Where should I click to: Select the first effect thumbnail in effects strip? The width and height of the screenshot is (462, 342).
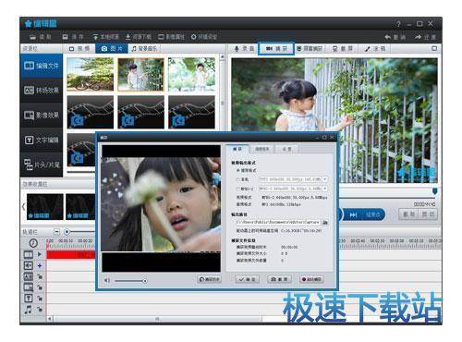45,207
